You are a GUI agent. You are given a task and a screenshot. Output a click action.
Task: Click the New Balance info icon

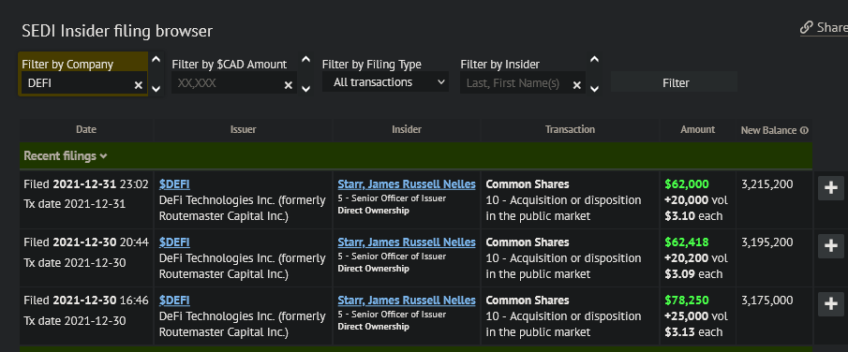pos(804,130)
